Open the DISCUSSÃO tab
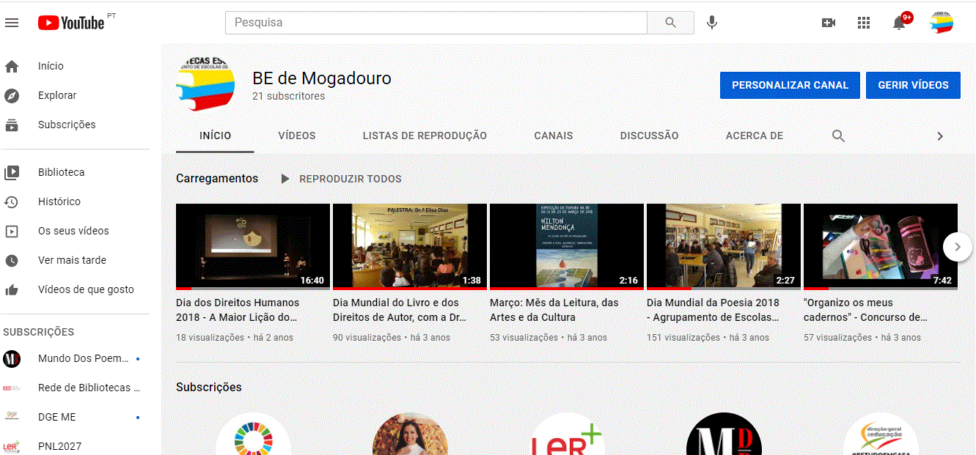Image resolution: width=976 pixels, height=455 pixels. 649,136
